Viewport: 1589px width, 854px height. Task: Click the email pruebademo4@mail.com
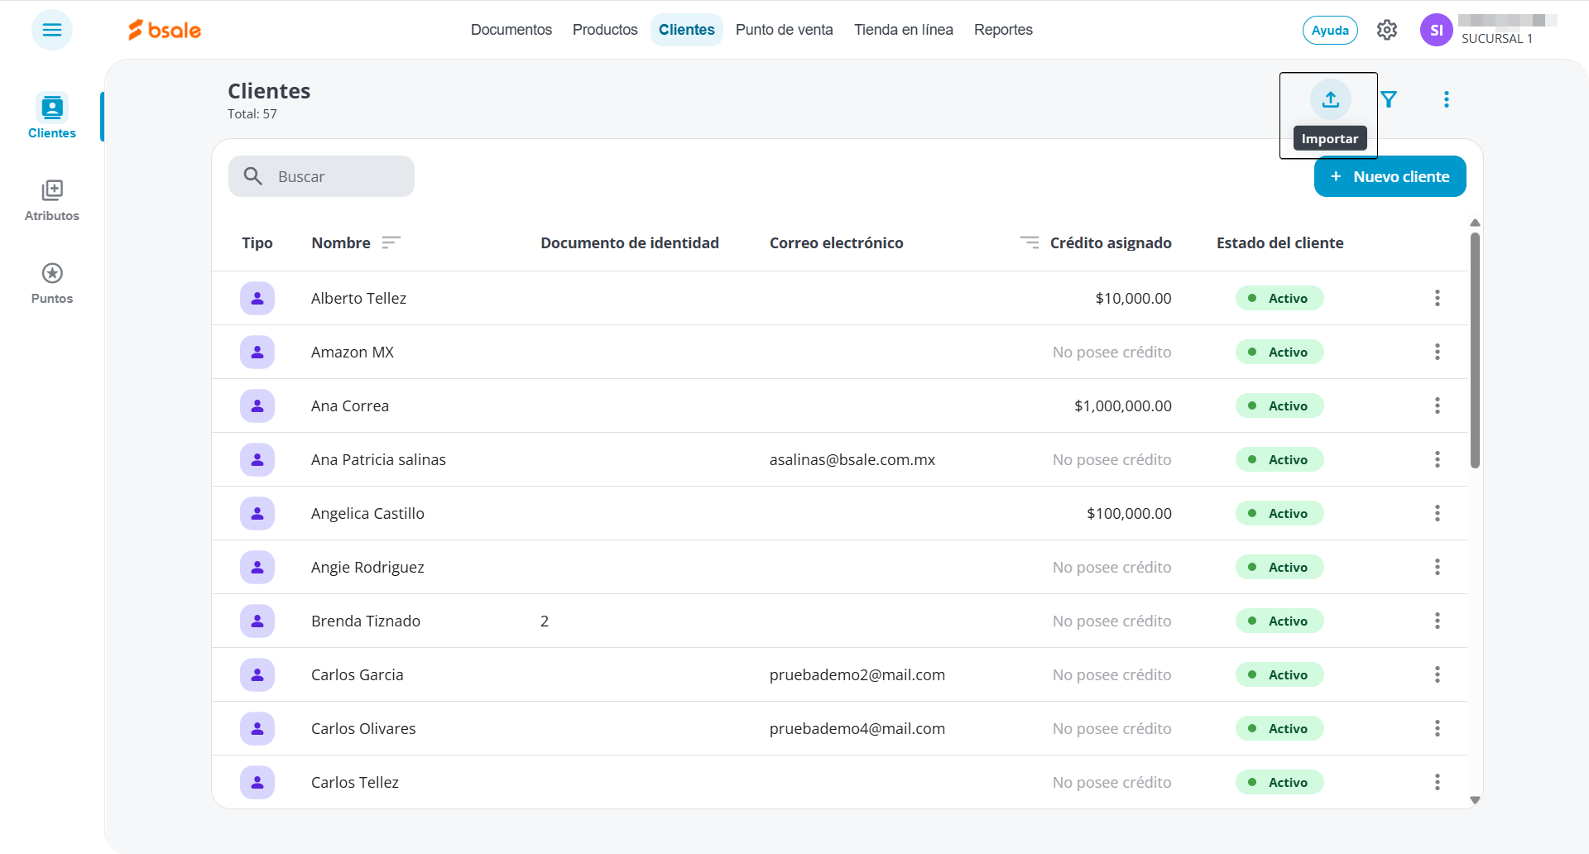857,728
